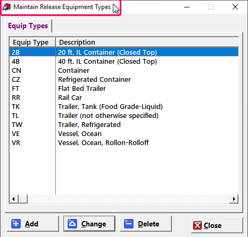This screenshot has height=237, width=248.
Task: Select the 4B equipment row
Action: 124,61
